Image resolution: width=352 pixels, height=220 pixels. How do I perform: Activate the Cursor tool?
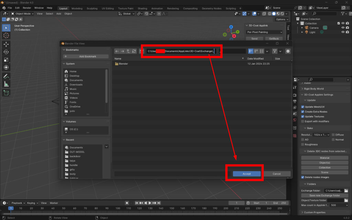pos(6,35)
